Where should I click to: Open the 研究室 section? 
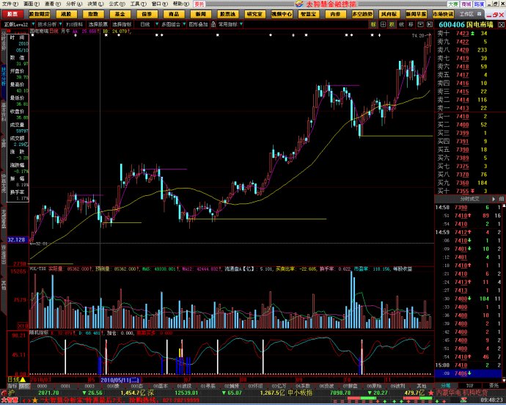(254, 14)
